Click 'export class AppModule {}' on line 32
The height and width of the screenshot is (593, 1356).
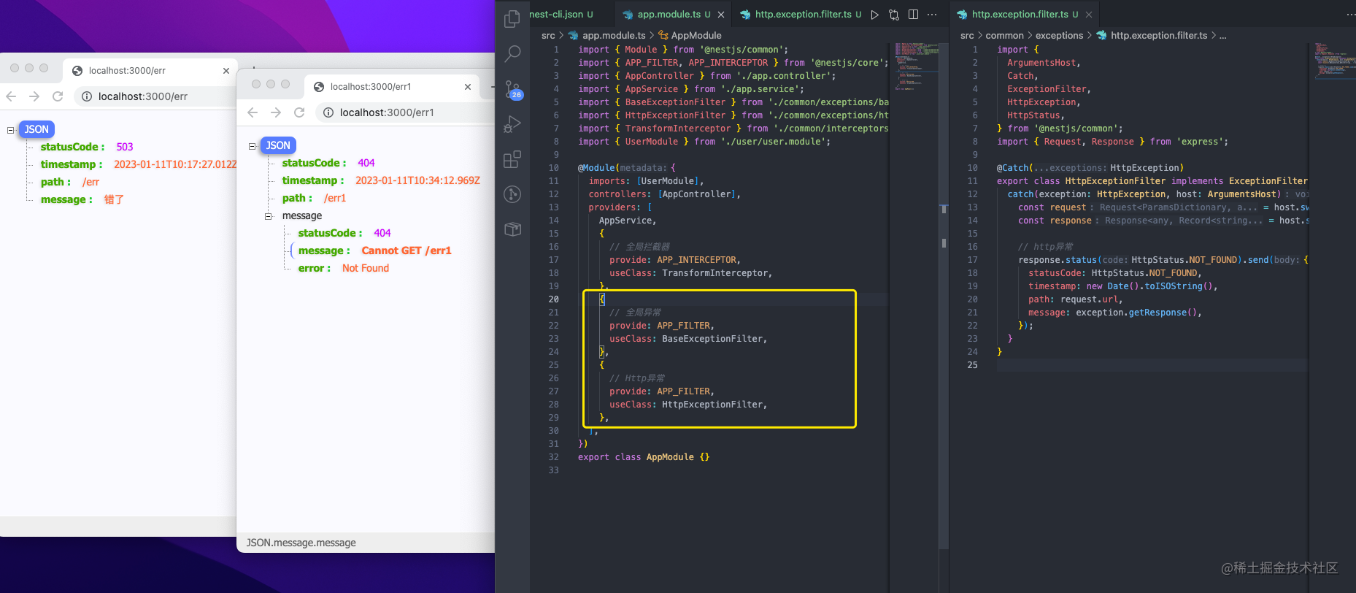pyautogui.click(x=644, y=457)
